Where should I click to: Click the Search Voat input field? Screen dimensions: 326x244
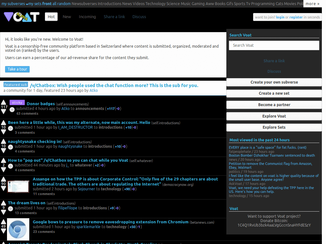[x=274, y=45]
